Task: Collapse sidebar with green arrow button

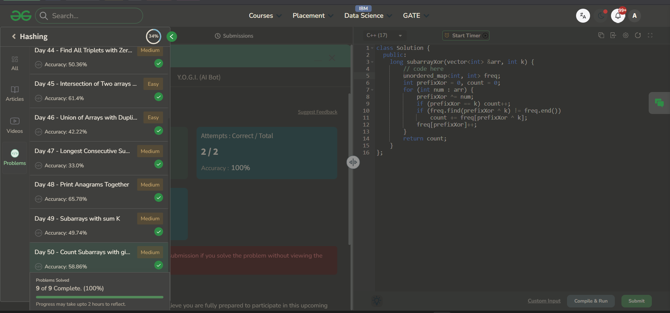Action: point(172,37)
